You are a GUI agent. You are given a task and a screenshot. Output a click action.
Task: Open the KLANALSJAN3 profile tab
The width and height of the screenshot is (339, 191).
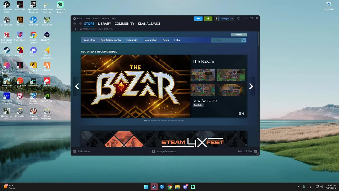click(149, 24)
